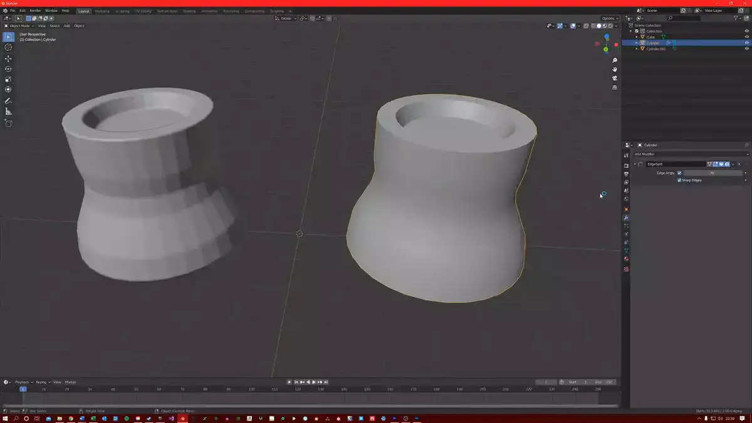This screenshot has height=423, width=752.
Task: Open the shading options dropdown arrow
Action: [x=617, y=26]
